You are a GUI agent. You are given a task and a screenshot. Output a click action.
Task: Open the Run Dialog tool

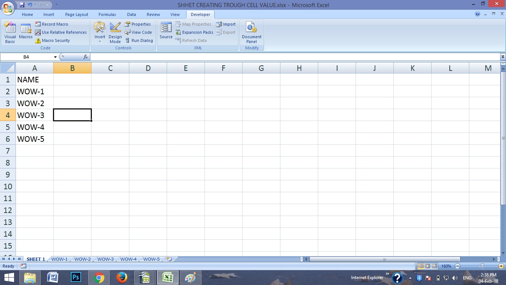[x=139, y=40]
